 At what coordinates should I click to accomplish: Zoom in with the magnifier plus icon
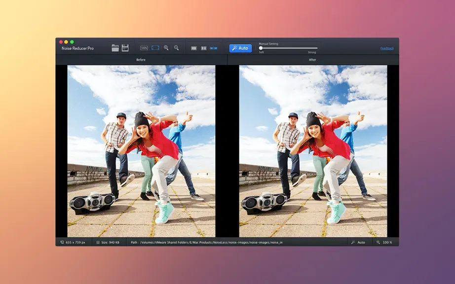pos(166,48)
